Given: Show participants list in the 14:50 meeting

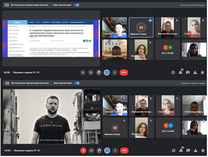Looking at the screenshot, I should (x=180, y=150).
